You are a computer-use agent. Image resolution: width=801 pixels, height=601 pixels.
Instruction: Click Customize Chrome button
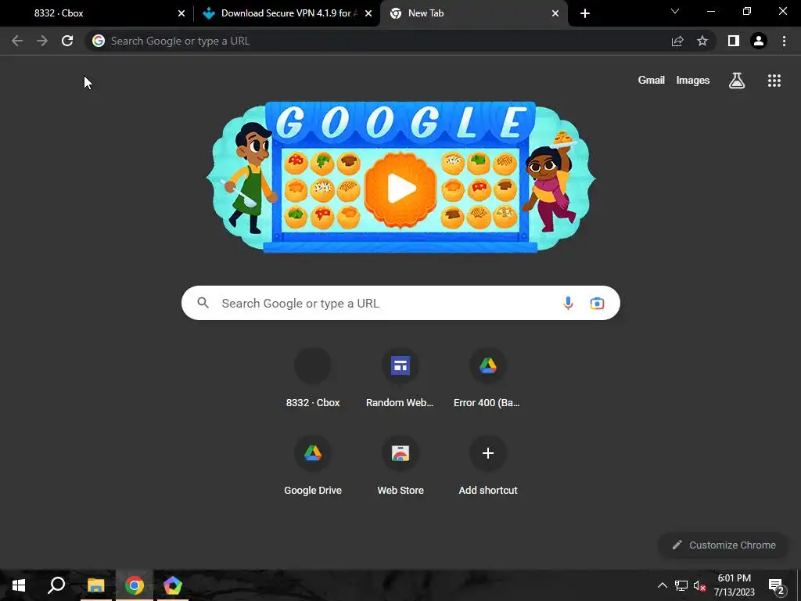[724, 545]
